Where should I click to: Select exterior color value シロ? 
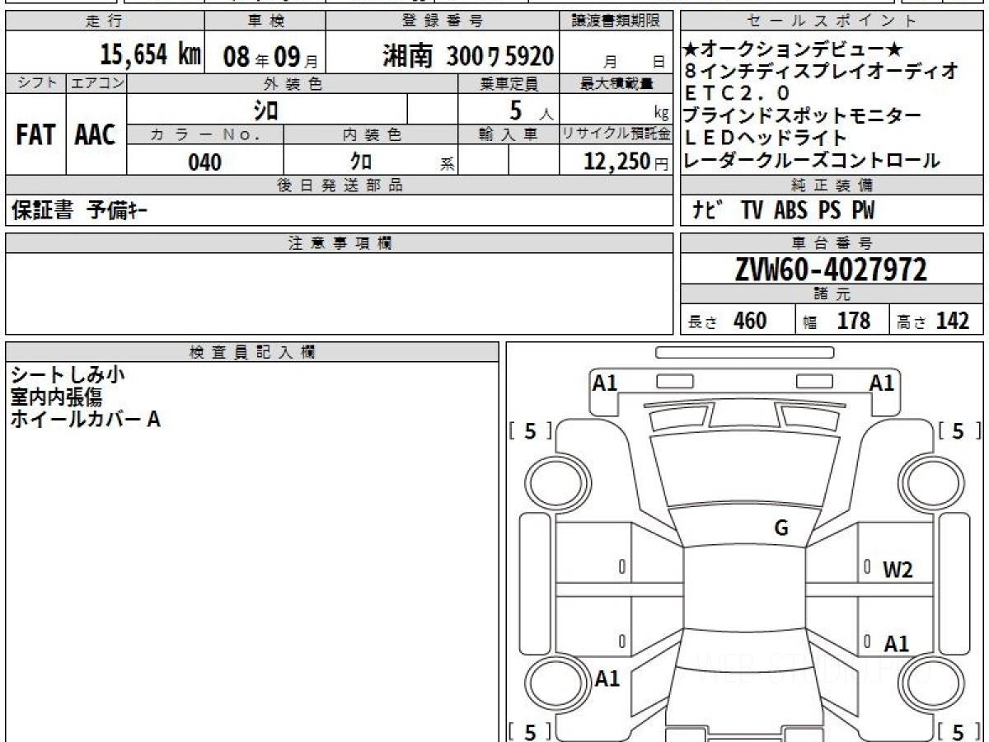point(266,110)
